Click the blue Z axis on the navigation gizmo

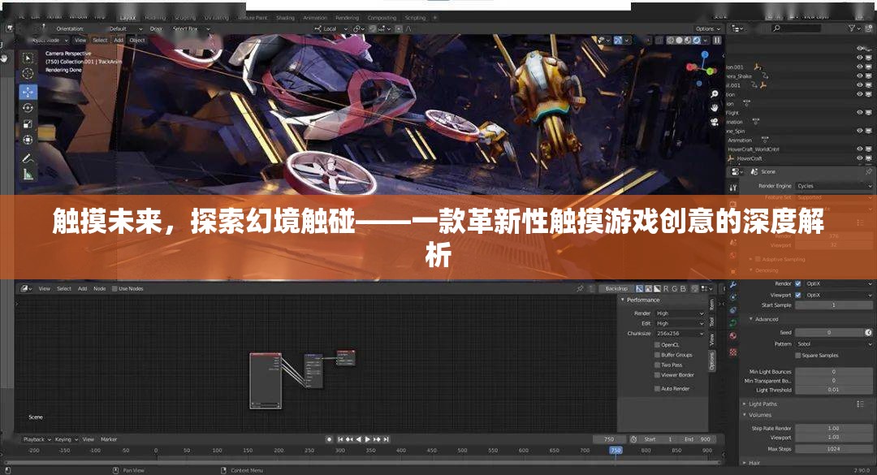[705, 55]
